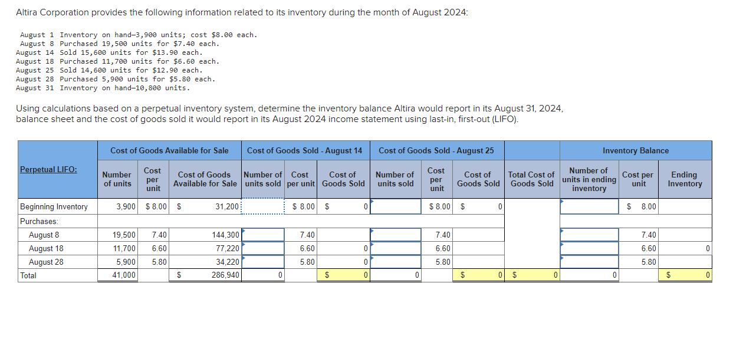
Task: Click the August 28 Purchased 5,900 units line
Action: click(116, 79)
